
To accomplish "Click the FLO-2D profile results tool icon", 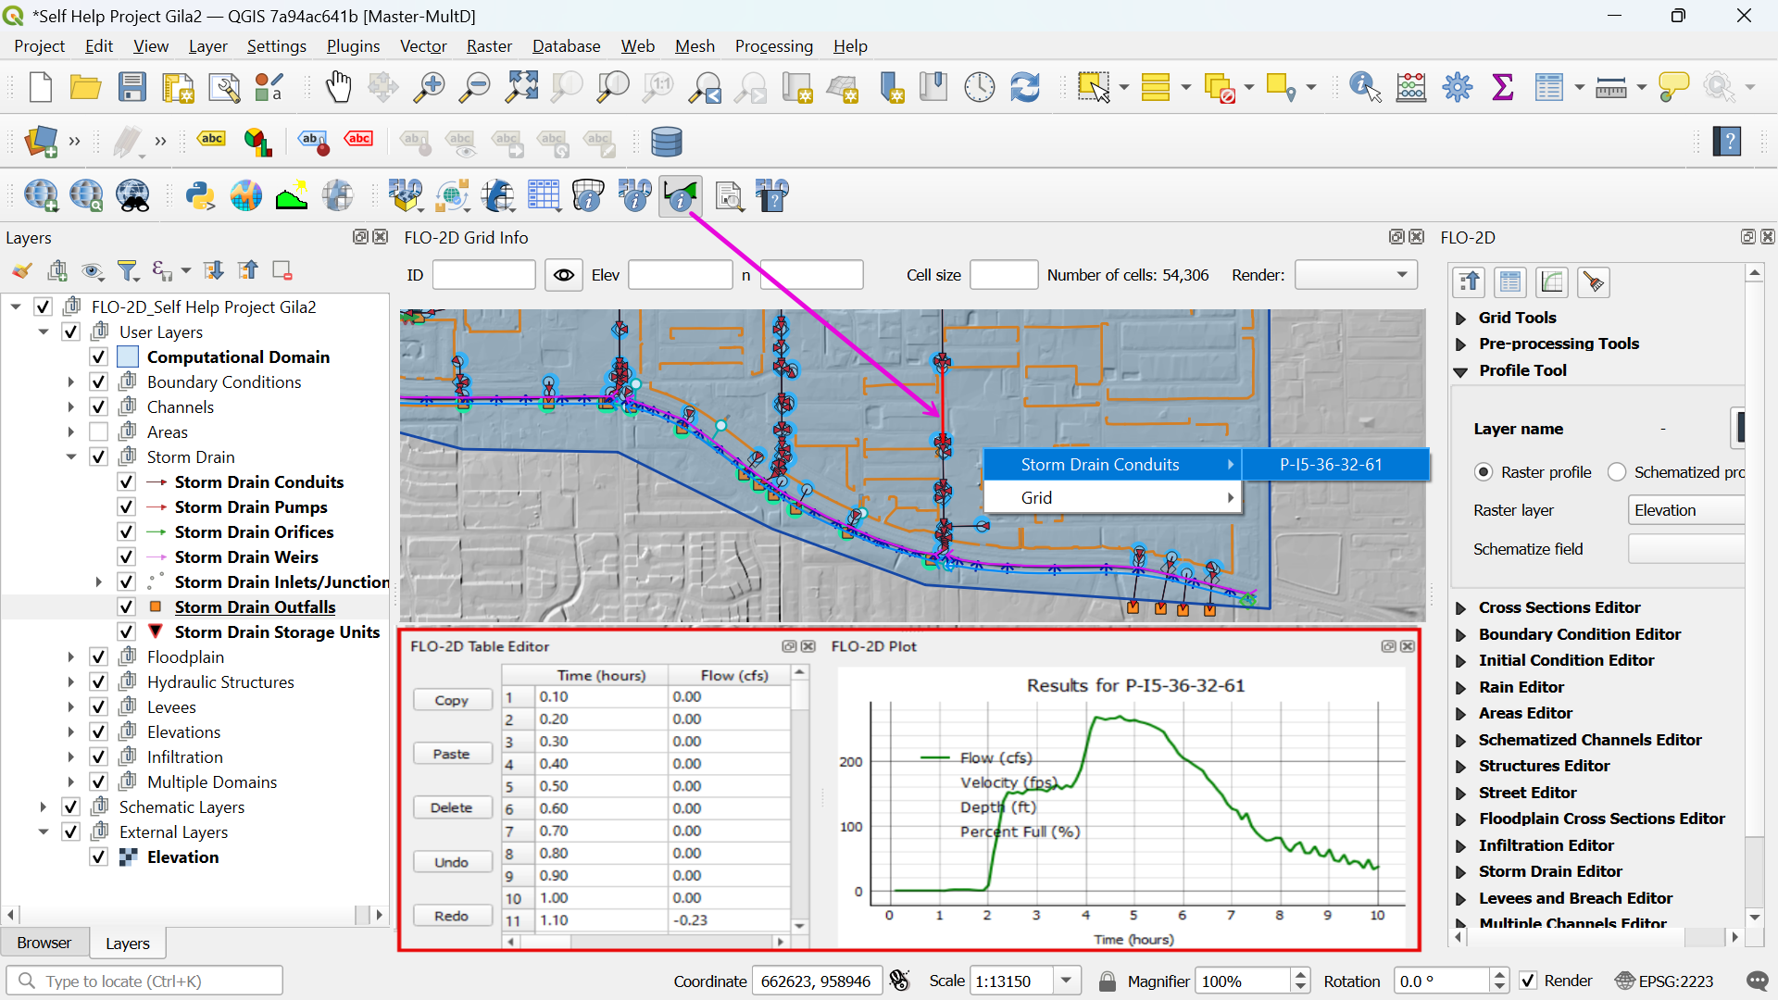I will (680, 196).
